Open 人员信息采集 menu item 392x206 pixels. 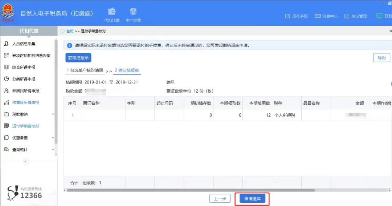[x=24, y=44]
